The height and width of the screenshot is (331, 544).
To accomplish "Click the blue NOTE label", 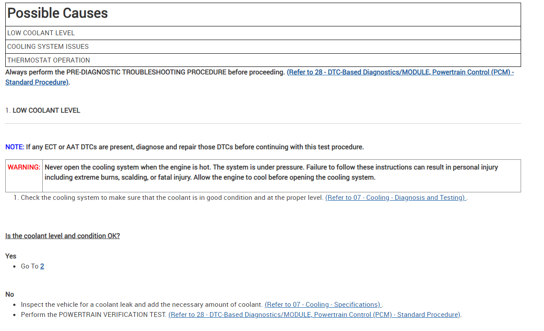I will coord(15,147).
